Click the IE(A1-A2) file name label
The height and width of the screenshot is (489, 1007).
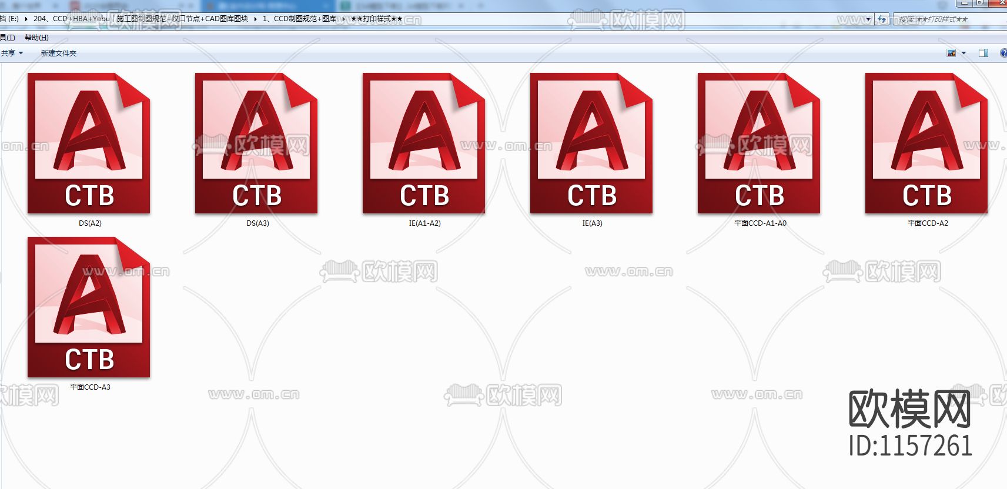coord(424,223)
